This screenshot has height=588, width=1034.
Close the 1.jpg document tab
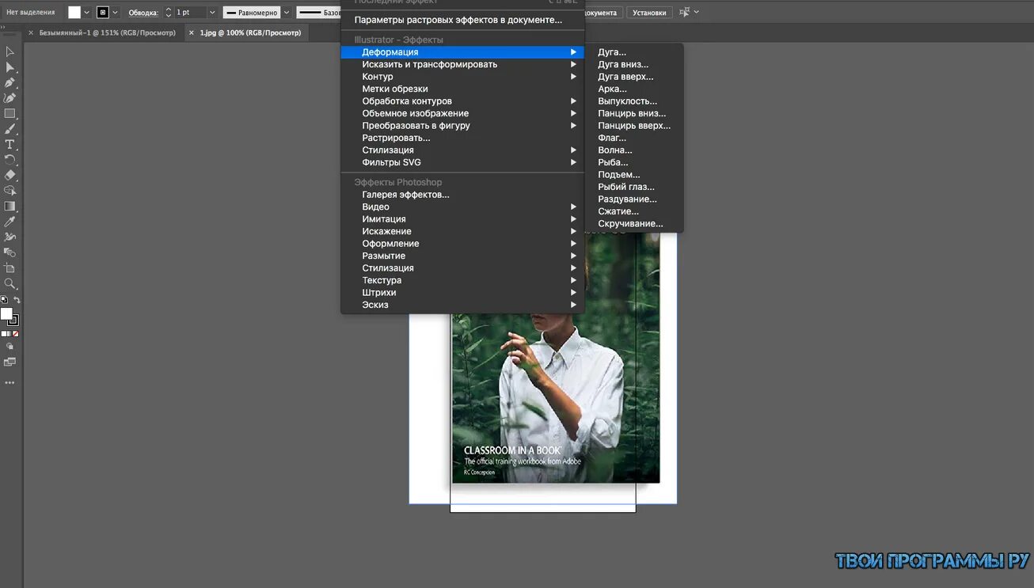click(x=192, y=32)
